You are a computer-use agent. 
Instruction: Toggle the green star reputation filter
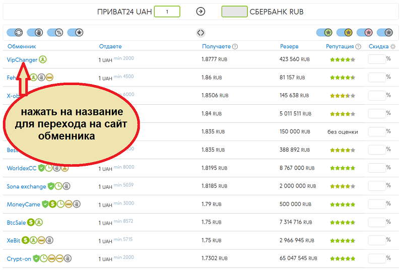tap(324, 32)
